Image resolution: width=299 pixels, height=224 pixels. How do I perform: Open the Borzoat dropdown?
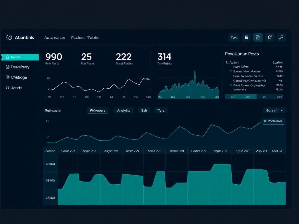point(274,111)
